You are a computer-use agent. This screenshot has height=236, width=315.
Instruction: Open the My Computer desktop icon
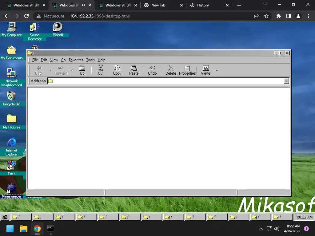pyautogui.click(x=11, y=29)
